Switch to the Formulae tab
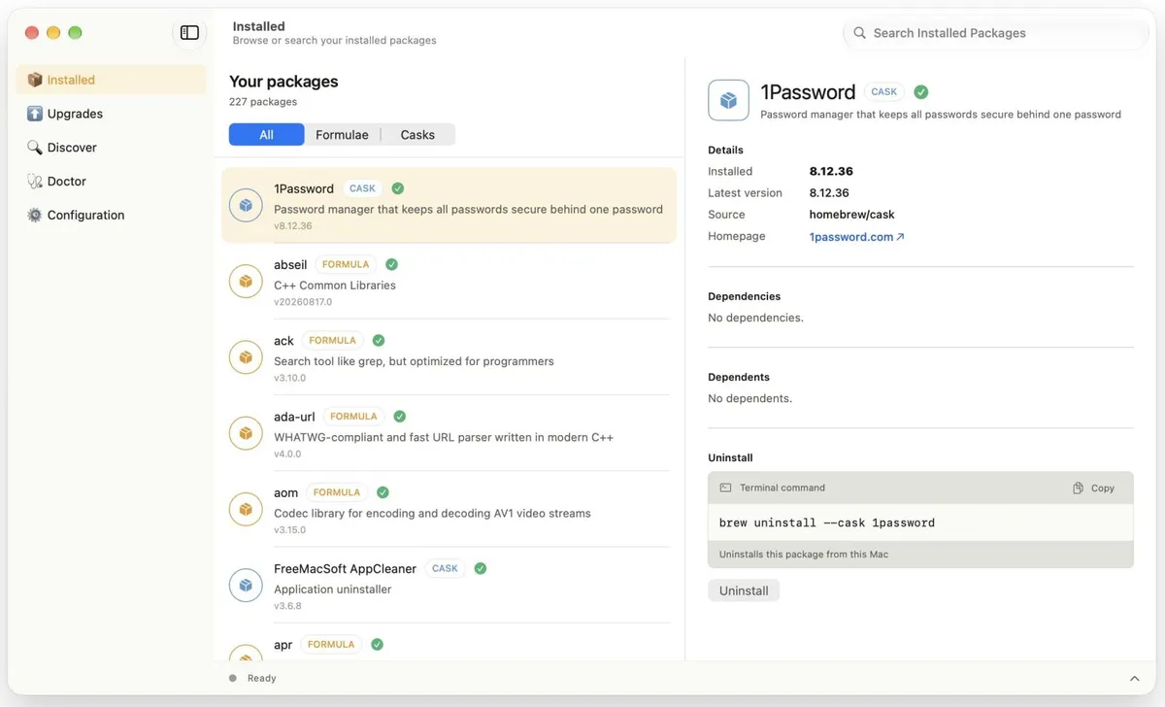This screenshot has width=1165, height=707. [342, 135]
